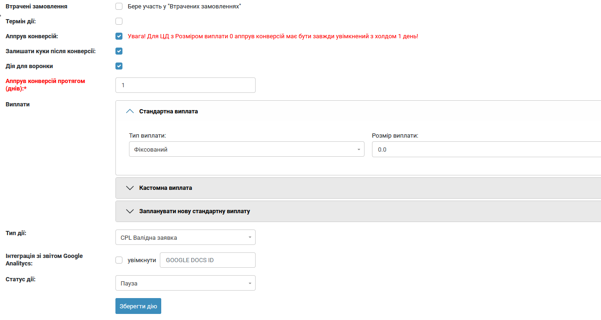Click the Тип дії dropdown arrow

(250, 237)
